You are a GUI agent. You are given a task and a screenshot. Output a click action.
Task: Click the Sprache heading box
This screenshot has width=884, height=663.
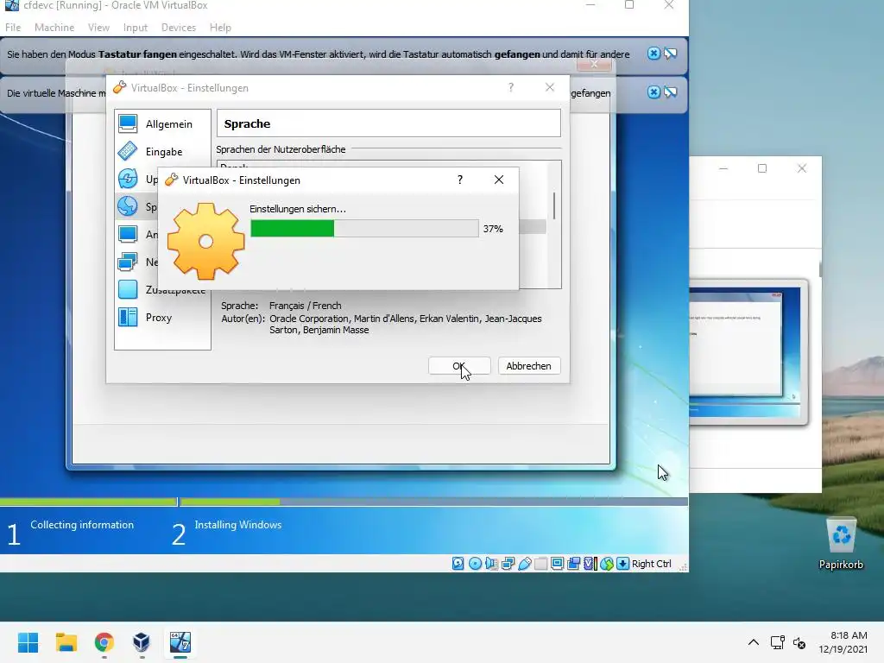click(388, 123)
